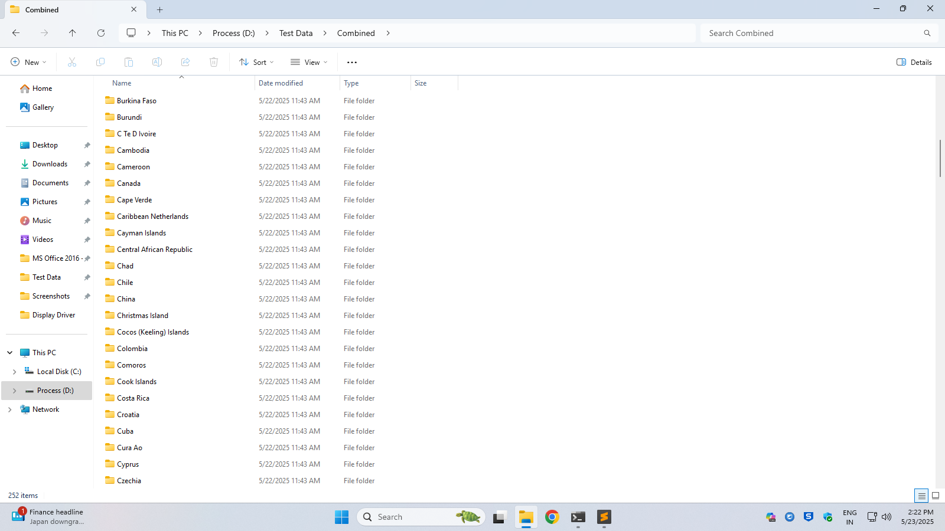The height and width of the screenshot is (531, 945).
Task: Click the Share toolbar icon
Action: (185, 62)
